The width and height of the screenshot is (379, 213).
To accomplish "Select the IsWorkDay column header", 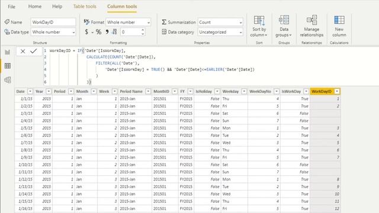I will tap(295, 91).
